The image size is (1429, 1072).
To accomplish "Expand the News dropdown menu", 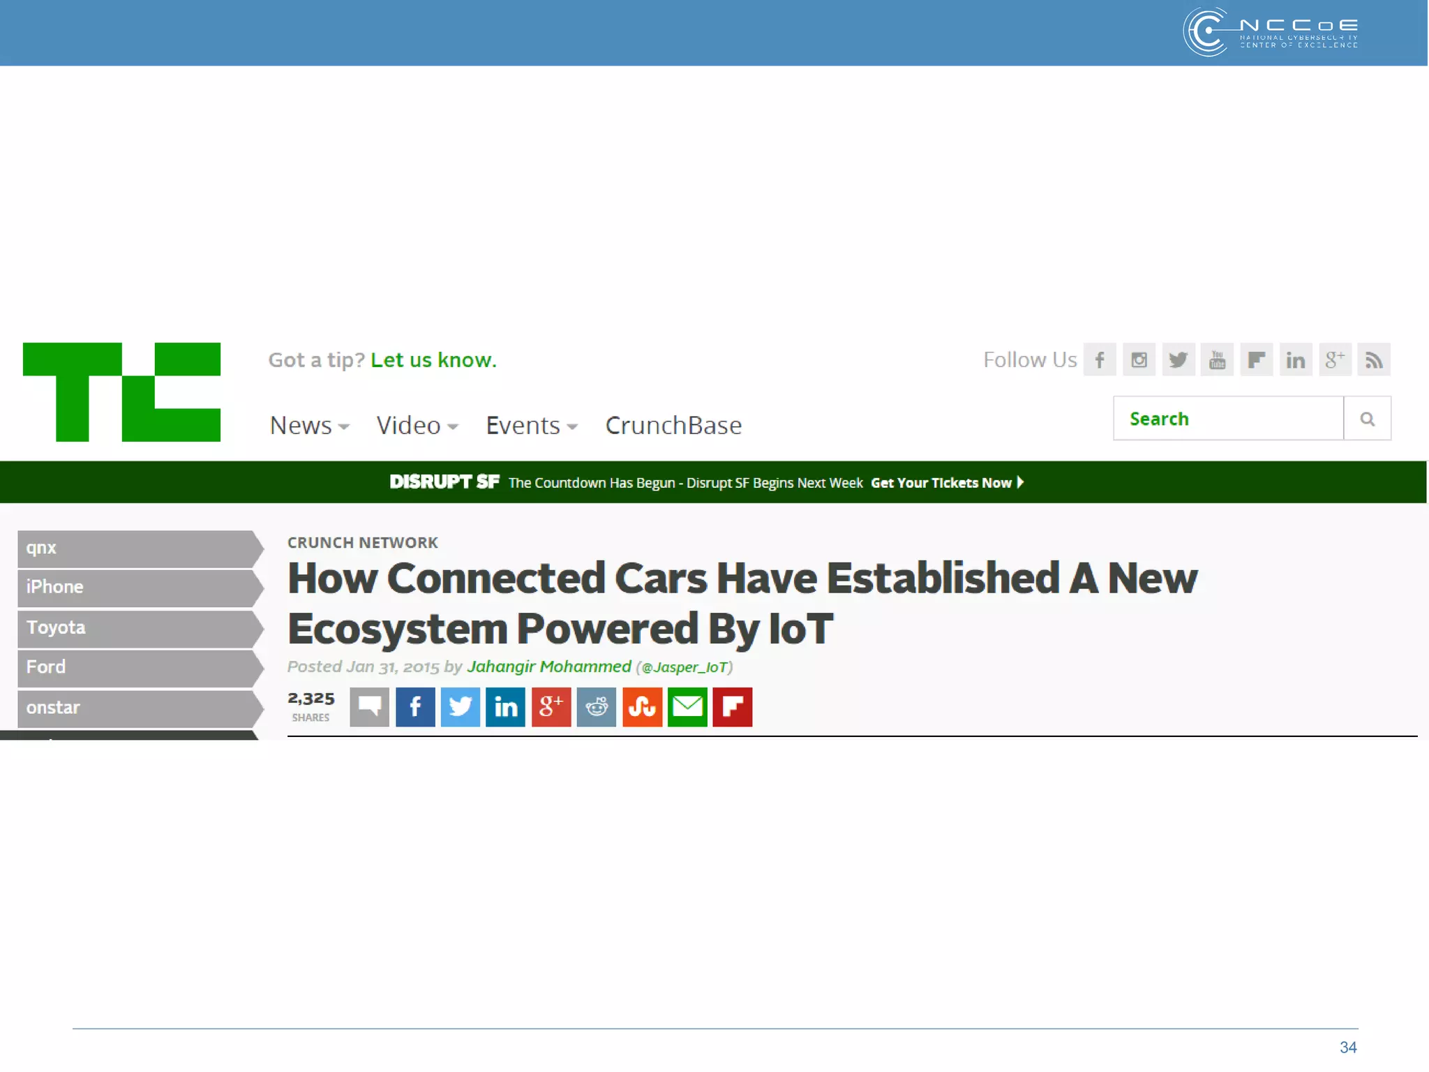I will 309,425.
